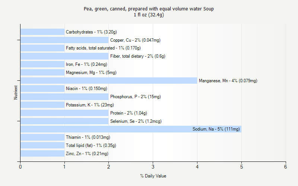Click the Fatty acids, total saturated label
298x186 pixels.
[103, 48]
